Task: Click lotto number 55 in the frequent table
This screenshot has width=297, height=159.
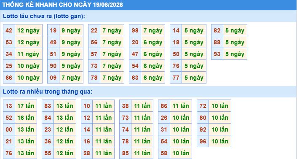Action: [x=48, y=153]
